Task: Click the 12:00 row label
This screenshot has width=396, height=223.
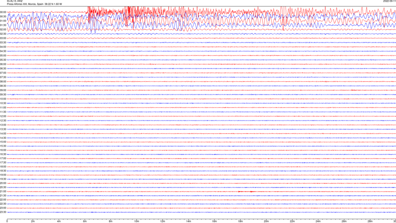Action: tap(3, 116)
